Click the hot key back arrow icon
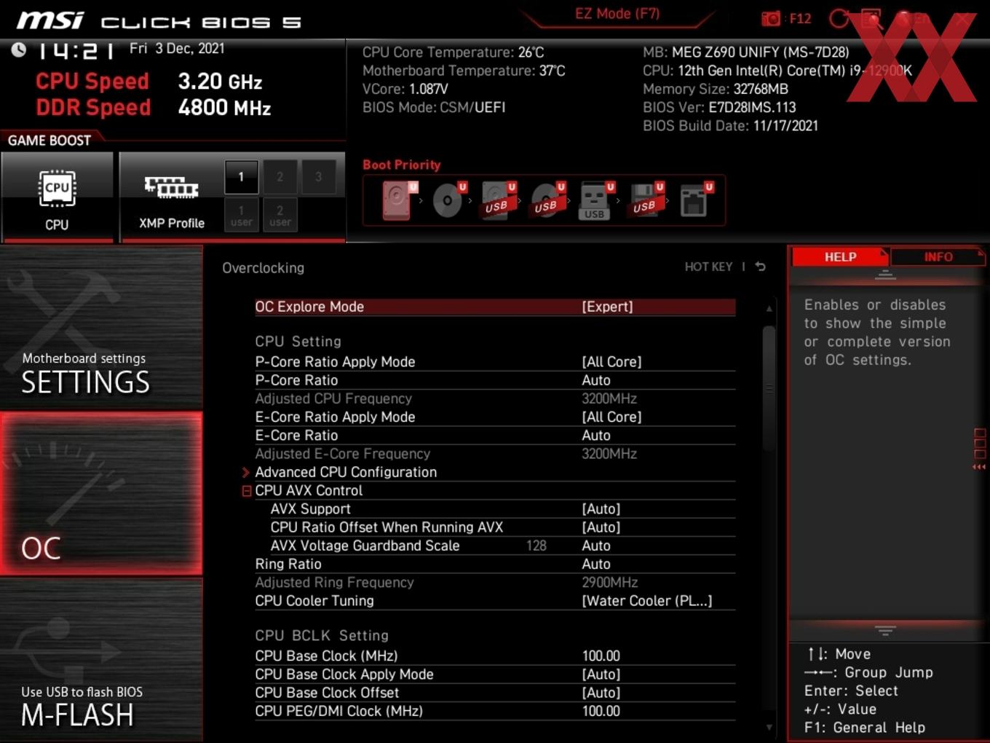Viewport: 990px width, 743px height. 760,267
